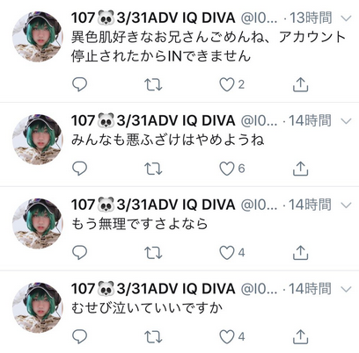Reply to みんなも悪ふざけはやめようね tweet

pyautogui.click(x=79, y=169)
